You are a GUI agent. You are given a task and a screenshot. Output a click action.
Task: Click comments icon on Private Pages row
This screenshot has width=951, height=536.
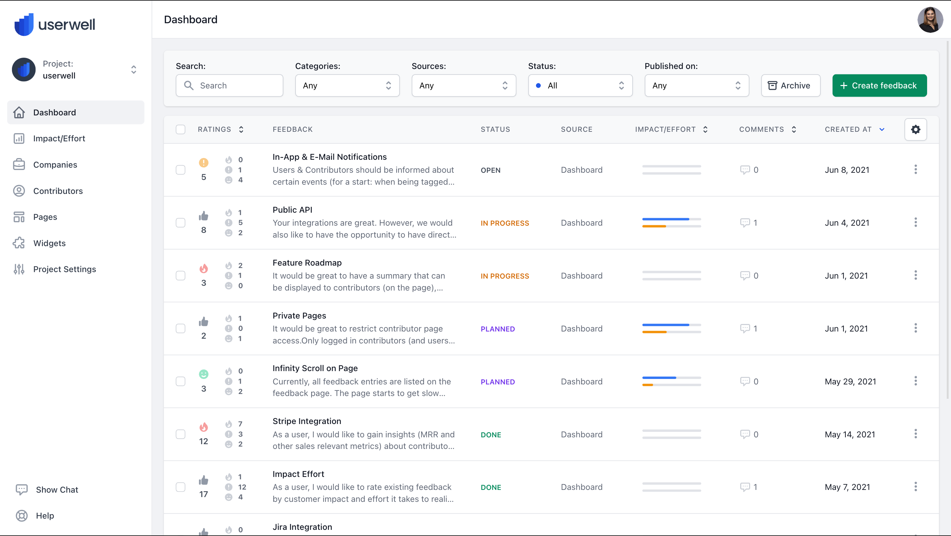coord(745,328)
